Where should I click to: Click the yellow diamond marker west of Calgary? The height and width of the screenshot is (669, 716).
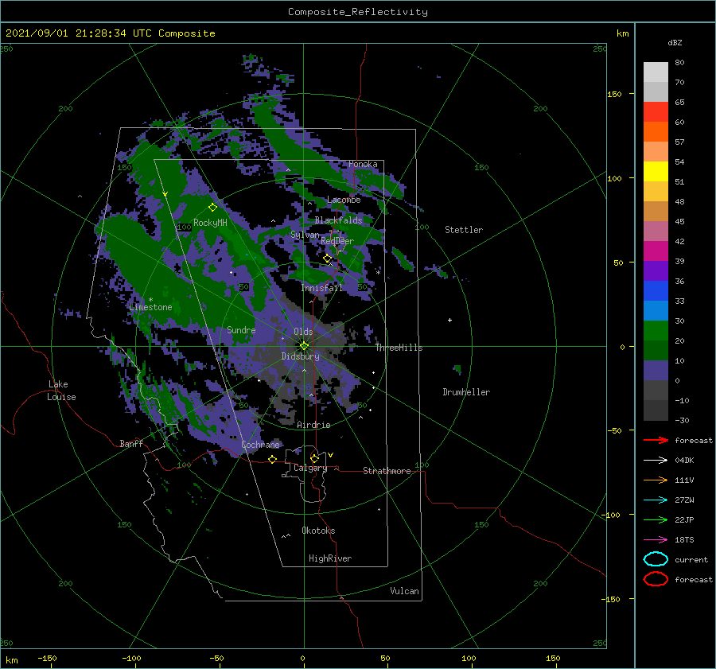point(272,459)
